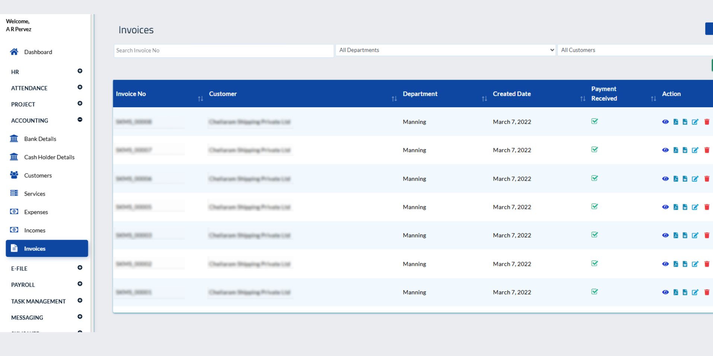Image resolution: width=713 pixels, height=356 pixels.
Task: Click the Customers people icon
Action: coord(14,175)
